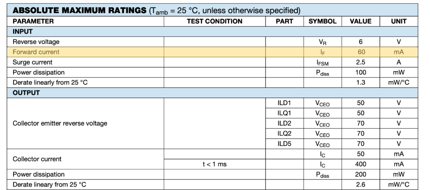
Task: Click the VALUE column header
Action: click(x=361, y=21)
